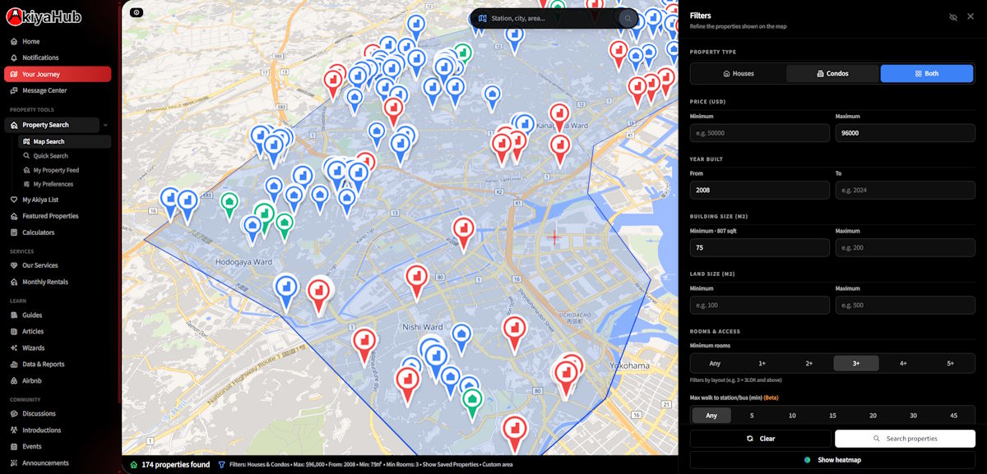
Task: Select Condos property type
Action: tap(832, 73)
